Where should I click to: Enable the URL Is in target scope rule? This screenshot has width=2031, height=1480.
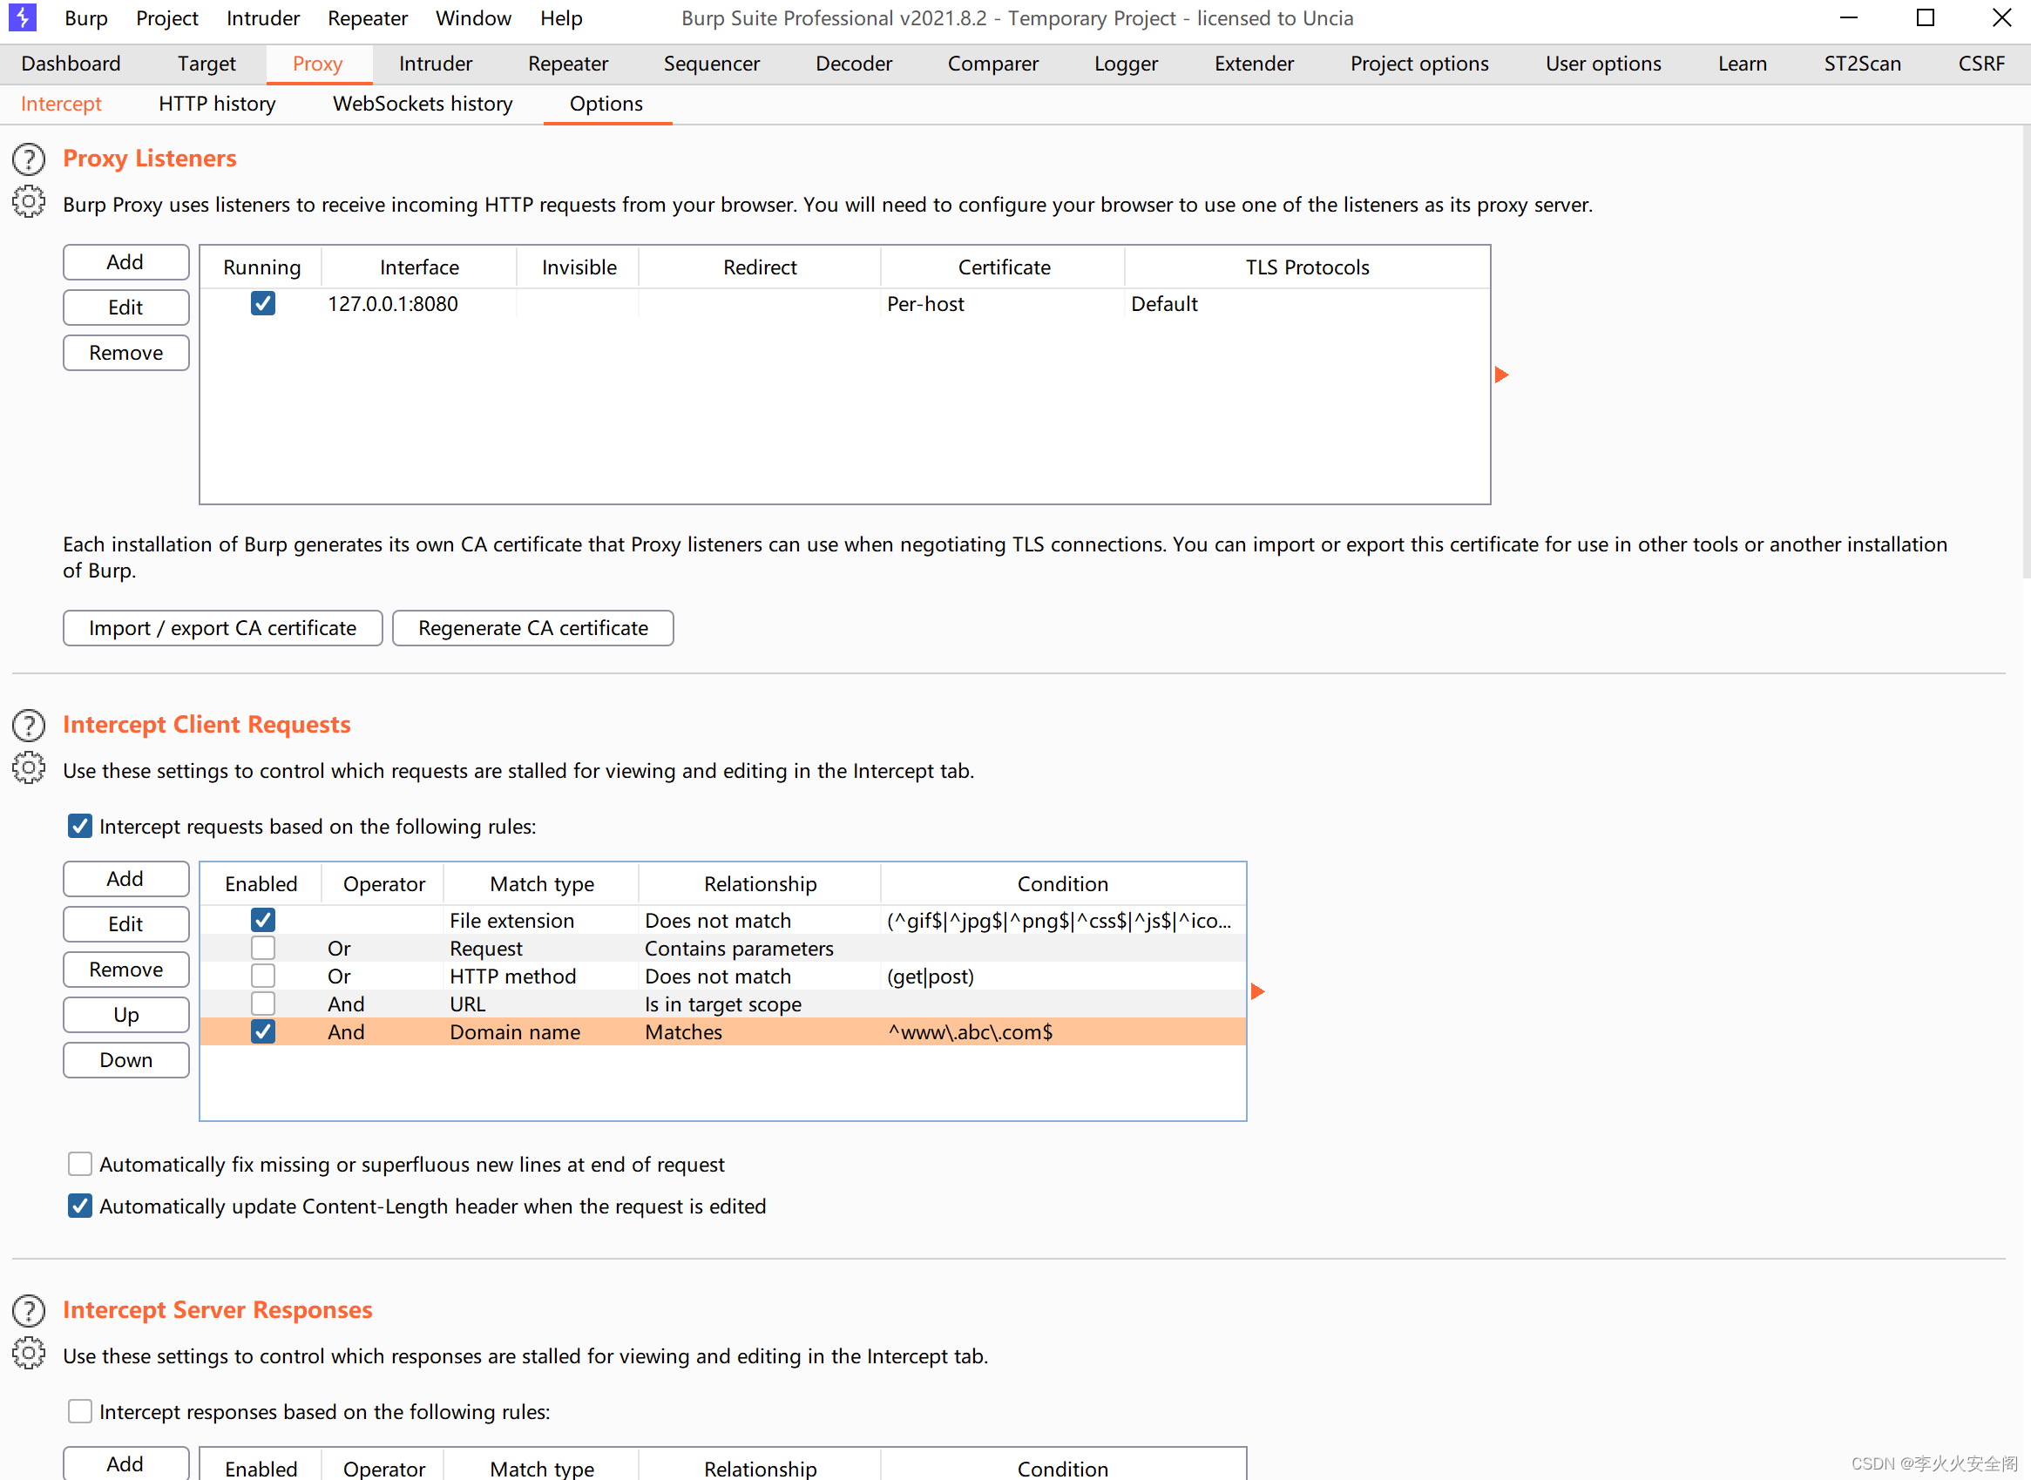[x=262, y=1004]
